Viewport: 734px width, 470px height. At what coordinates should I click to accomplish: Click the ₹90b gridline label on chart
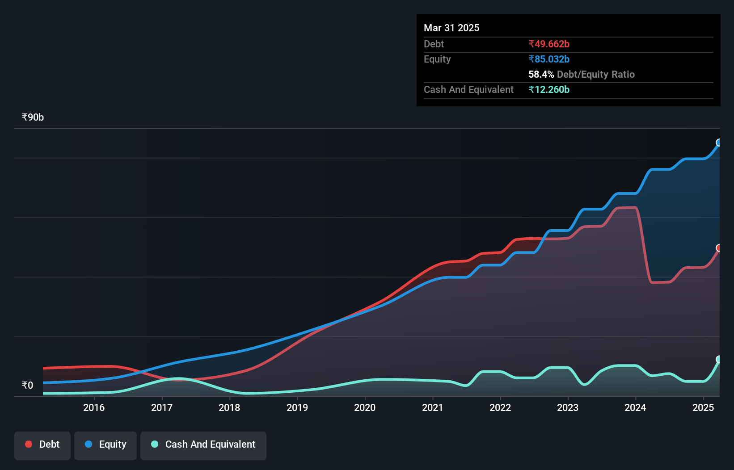(x=32, y=117)
